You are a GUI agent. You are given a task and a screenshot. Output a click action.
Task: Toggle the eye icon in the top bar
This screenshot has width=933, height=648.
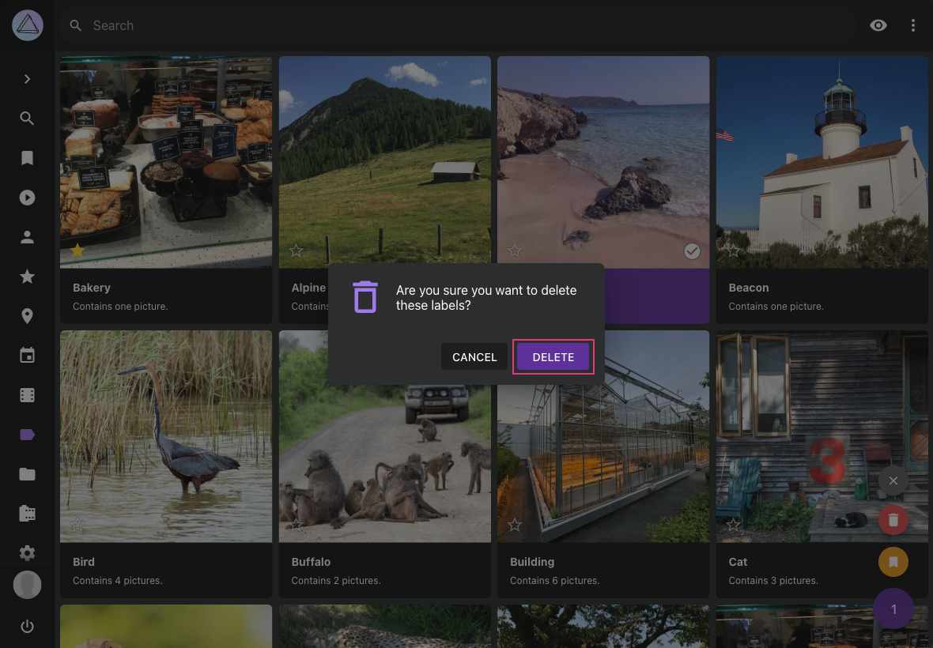point(878,25)
